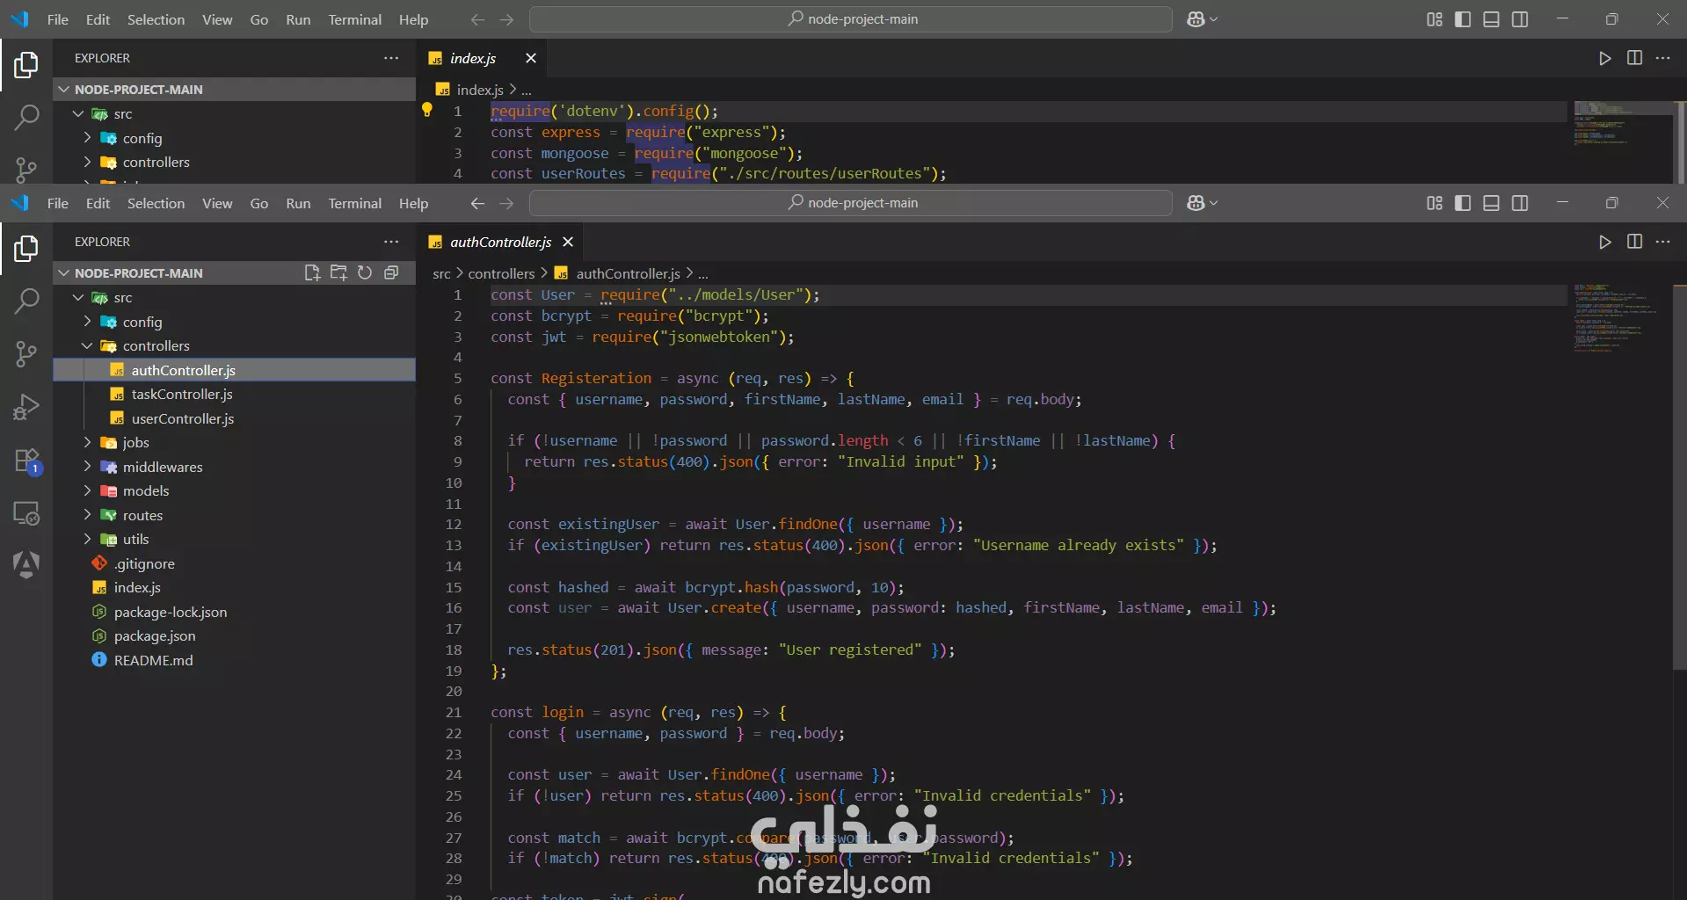
Task: Toggle secondary side bar in authController window
Action: [1520, 203]
